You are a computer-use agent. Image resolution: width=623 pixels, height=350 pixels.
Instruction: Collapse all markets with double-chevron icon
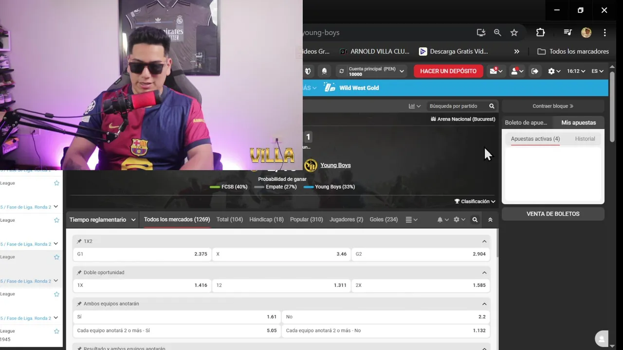490,220
